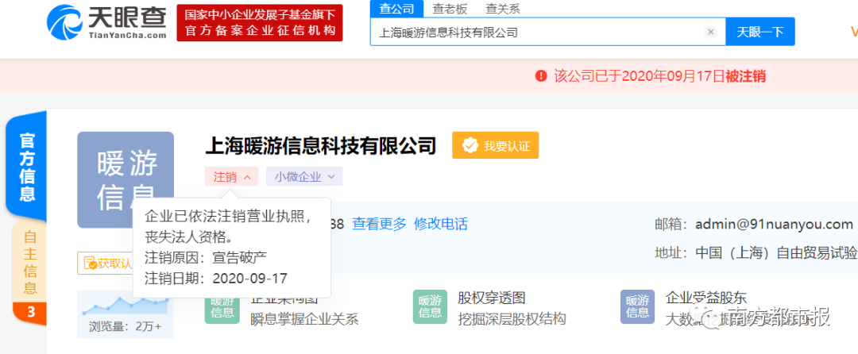Open the 股权穿透图 teal icon

[430, 306]
